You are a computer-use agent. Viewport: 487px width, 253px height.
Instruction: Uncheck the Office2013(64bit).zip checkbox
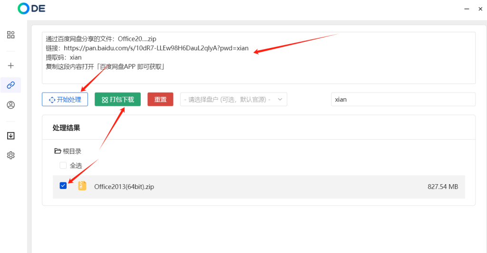[63, 186]
